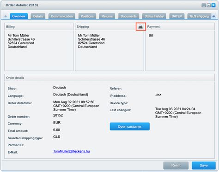Open the Status history tab
The width and height of the screenshot is (219, 172).
coord(154,16)
